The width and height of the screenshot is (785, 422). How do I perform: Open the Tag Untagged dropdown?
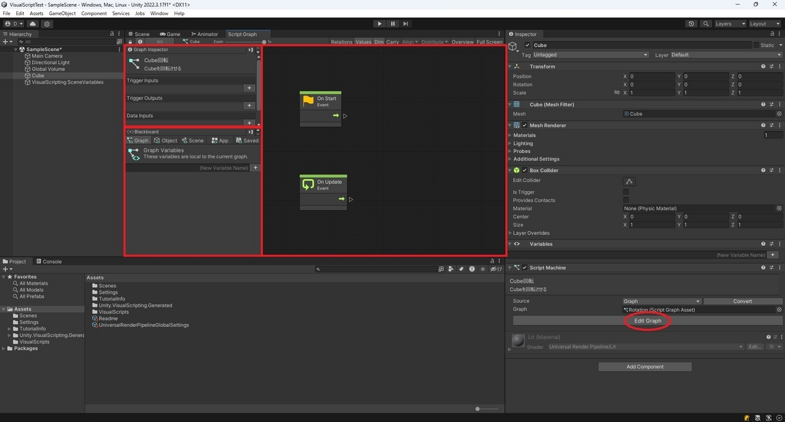click(x=591, y=55)
